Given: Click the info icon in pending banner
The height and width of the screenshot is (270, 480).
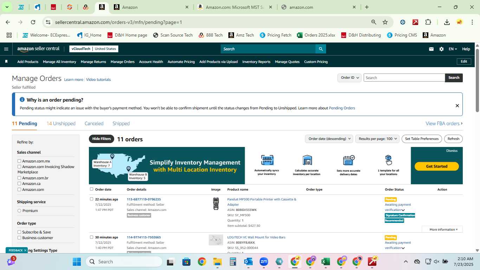Looking at the screenshot, I should pyautogui.click(x=22, y=100).
